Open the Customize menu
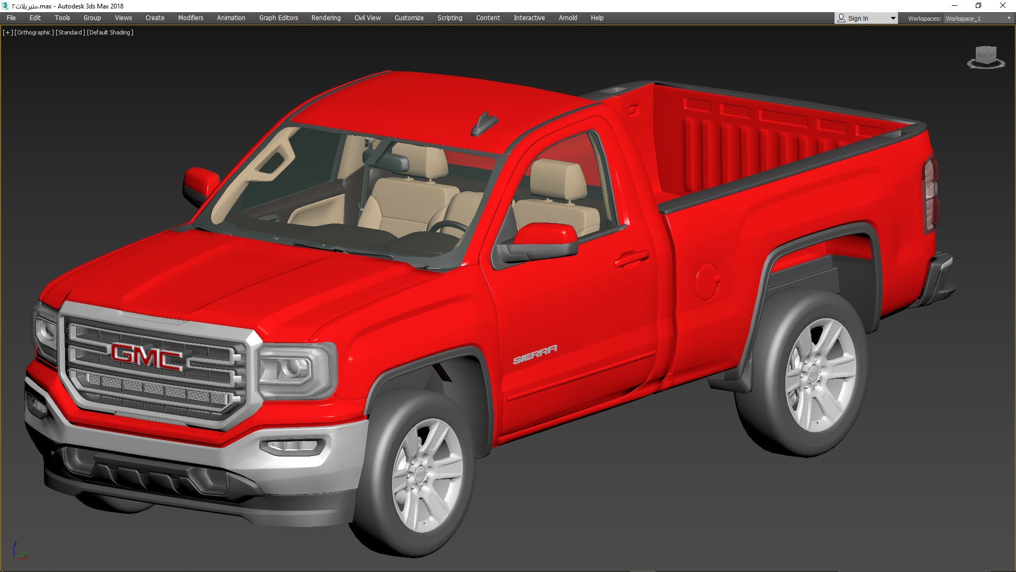 (x=409, y=18)
